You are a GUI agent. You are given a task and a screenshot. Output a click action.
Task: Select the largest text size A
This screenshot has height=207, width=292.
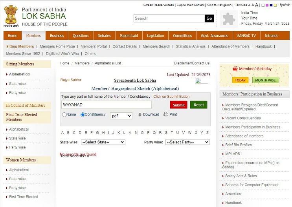coord(257,5)
